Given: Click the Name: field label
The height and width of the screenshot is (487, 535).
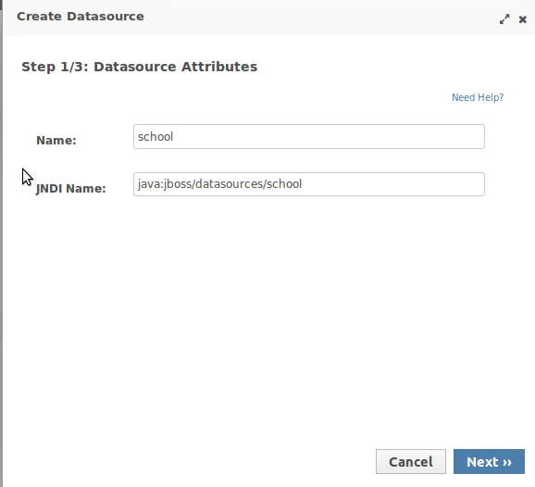Looking at the screenshot, I should pyautogui.click(x=56, y=140).
